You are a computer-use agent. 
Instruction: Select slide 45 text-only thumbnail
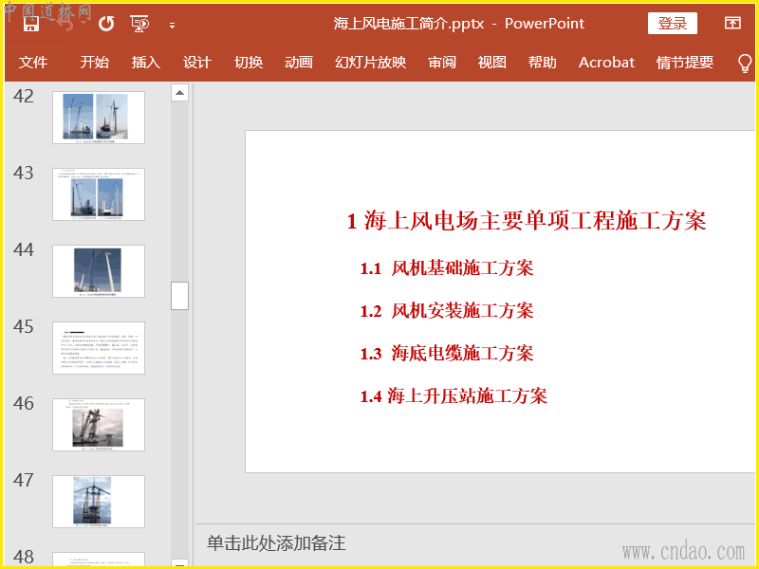pos(99,348)
